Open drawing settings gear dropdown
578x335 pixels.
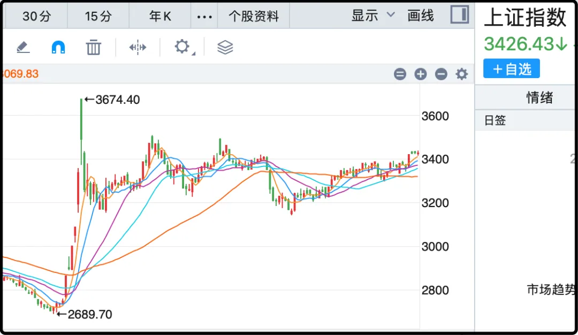point(183,47)
